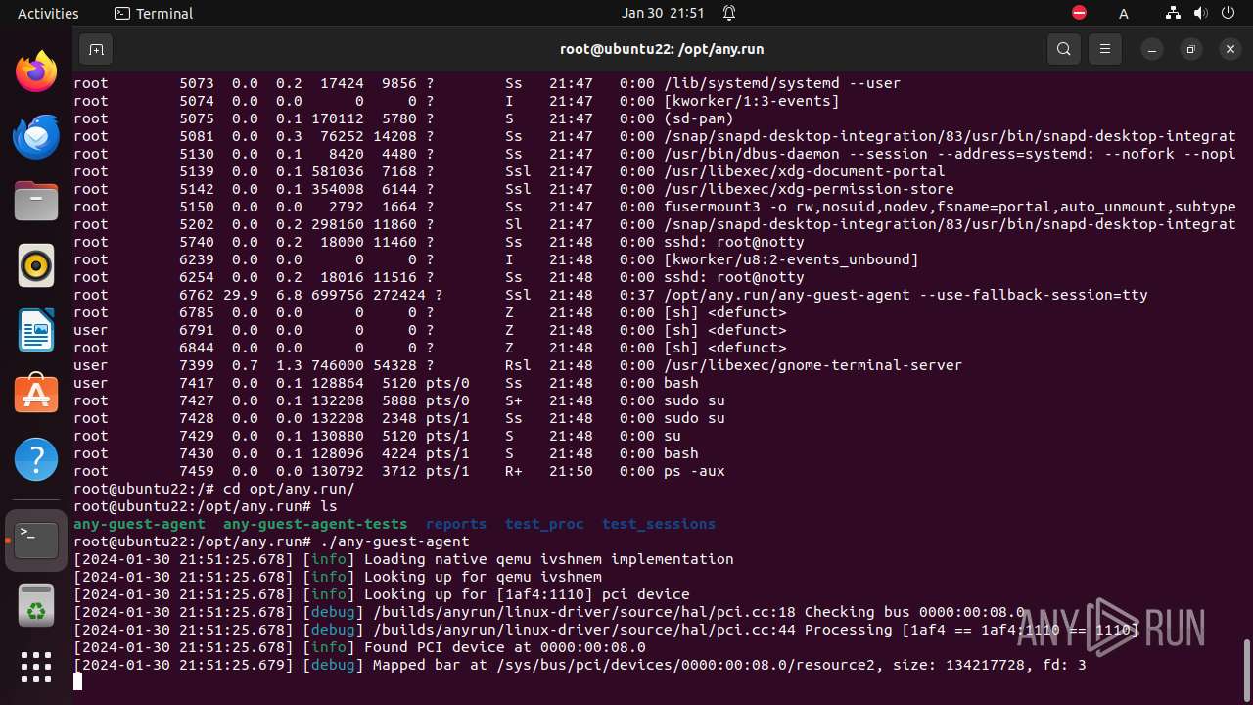Image resolution: width=1253 pixels, height=705 pixels.
Task: Click '/usr/libexec/gnome-terminal-server' process line
Action: click(x=812, y=365)
